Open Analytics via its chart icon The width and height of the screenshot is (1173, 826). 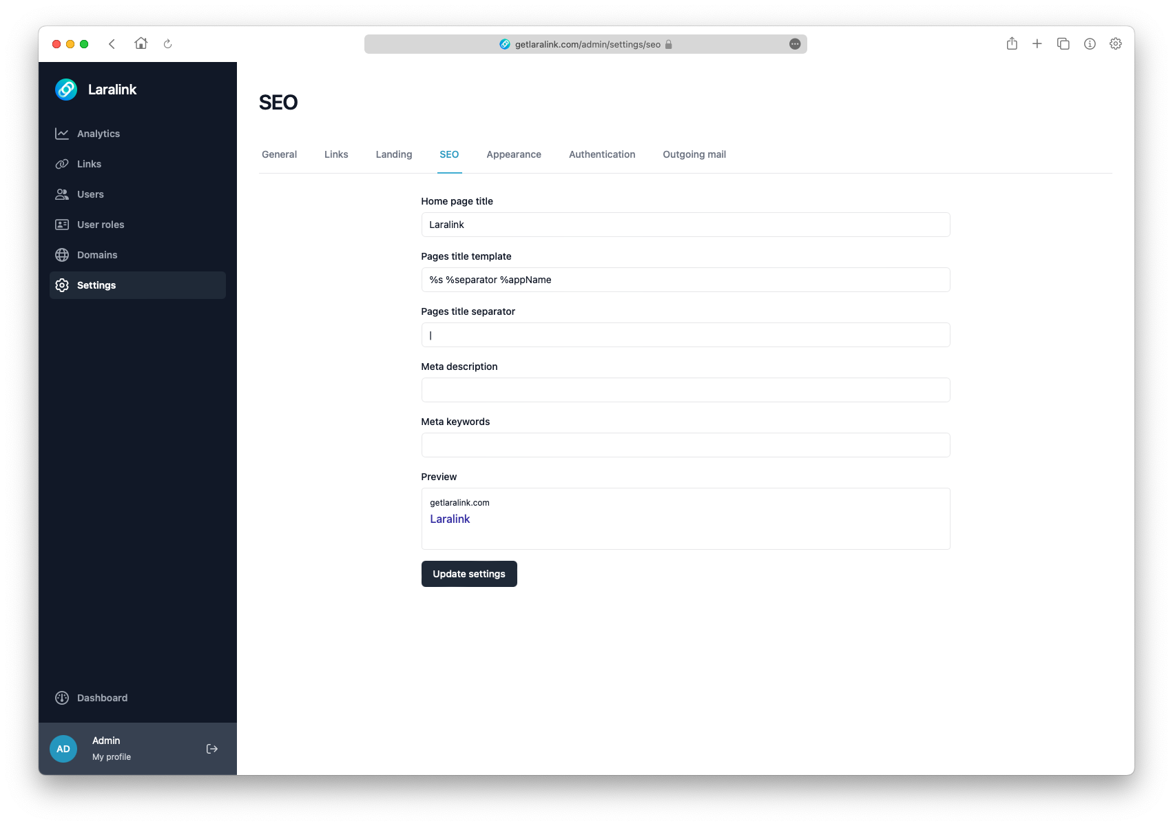tap(62, 134)
